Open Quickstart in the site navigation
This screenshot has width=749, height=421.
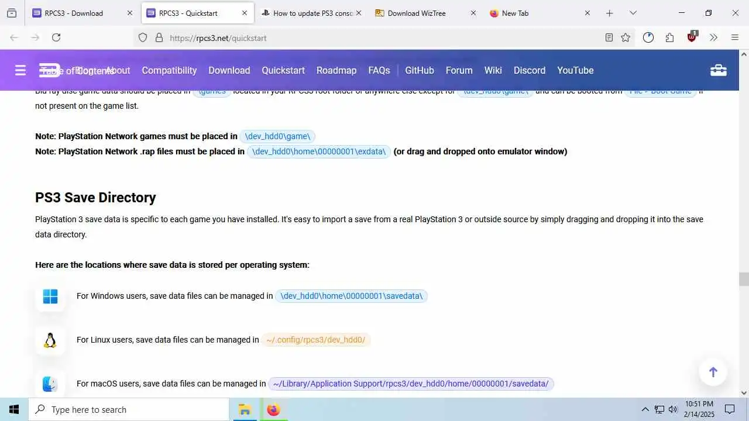(283, 70)
